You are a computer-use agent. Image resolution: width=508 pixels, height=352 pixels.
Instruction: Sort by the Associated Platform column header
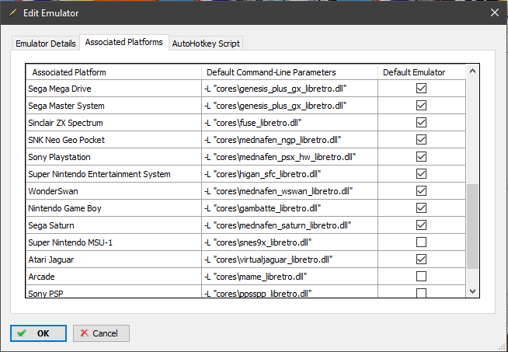pos(113,72)
